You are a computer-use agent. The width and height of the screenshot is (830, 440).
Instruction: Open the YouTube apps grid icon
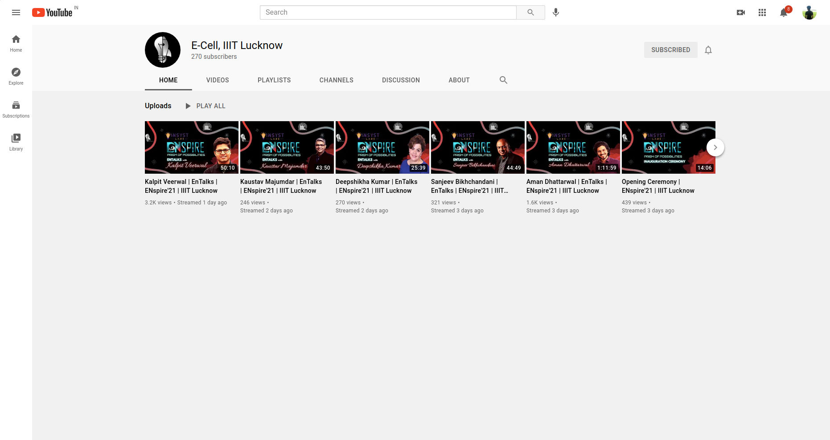762,12
